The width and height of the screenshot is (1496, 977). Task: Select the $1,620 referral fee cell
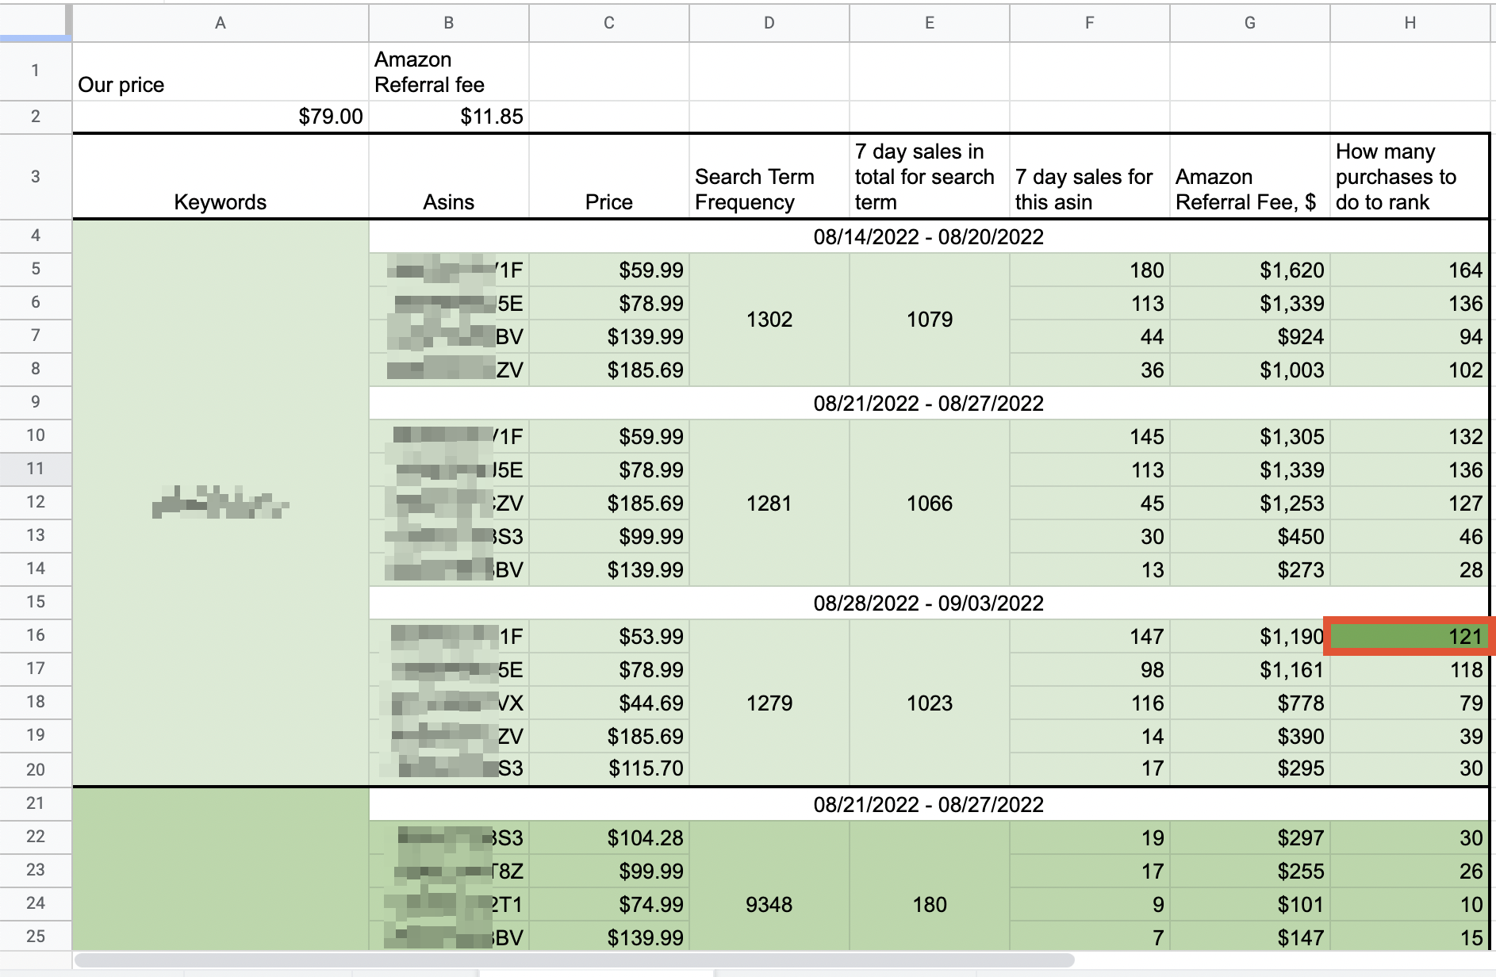click(x=1249, y=270)
